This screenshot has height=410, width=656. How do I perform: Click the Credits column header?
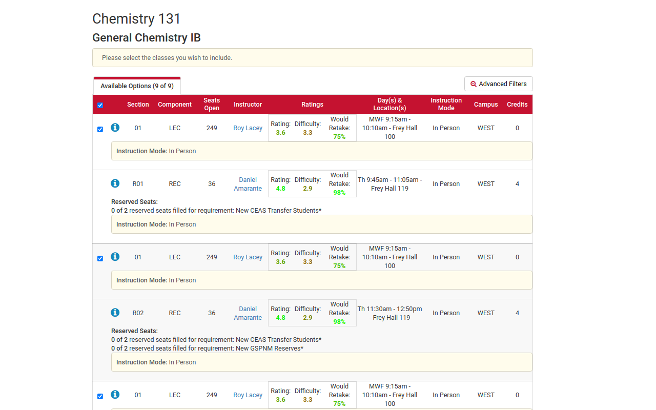[517, 104]
